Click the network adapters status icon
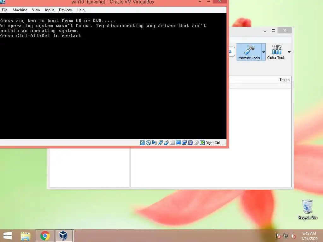The image size is (323, 242). tap(160, 143)
